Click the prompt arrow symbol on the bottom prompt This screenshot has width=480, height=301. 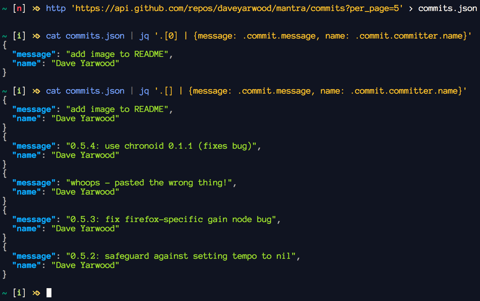click(x=36, y=293)
